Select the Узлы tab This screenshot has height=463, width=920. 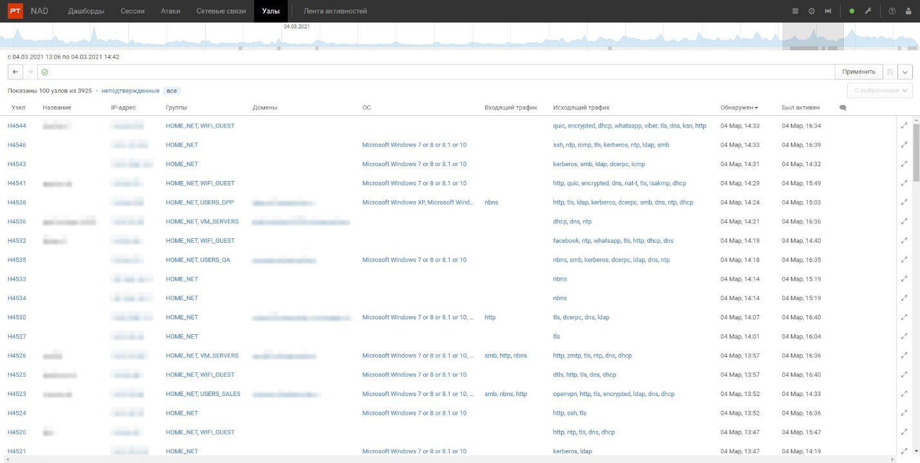pyautogui.click(x=271, y=11)
